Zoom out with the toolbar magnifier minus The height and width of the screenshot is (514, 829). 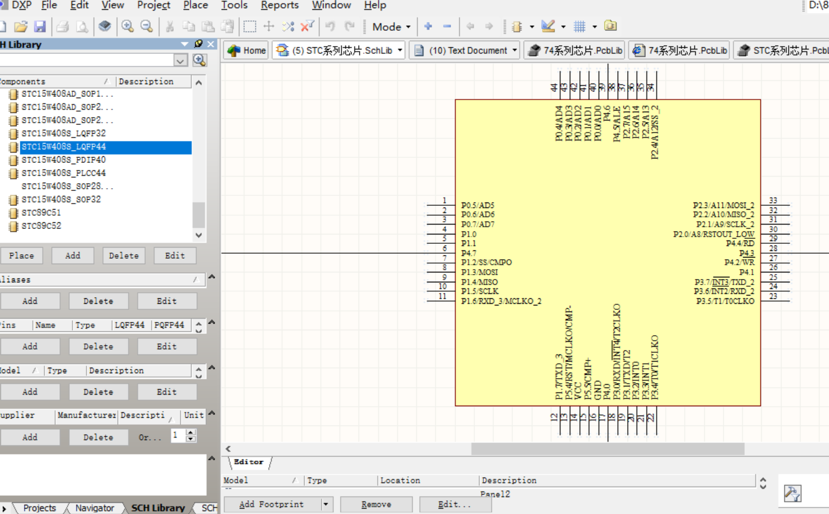[147, 26]
